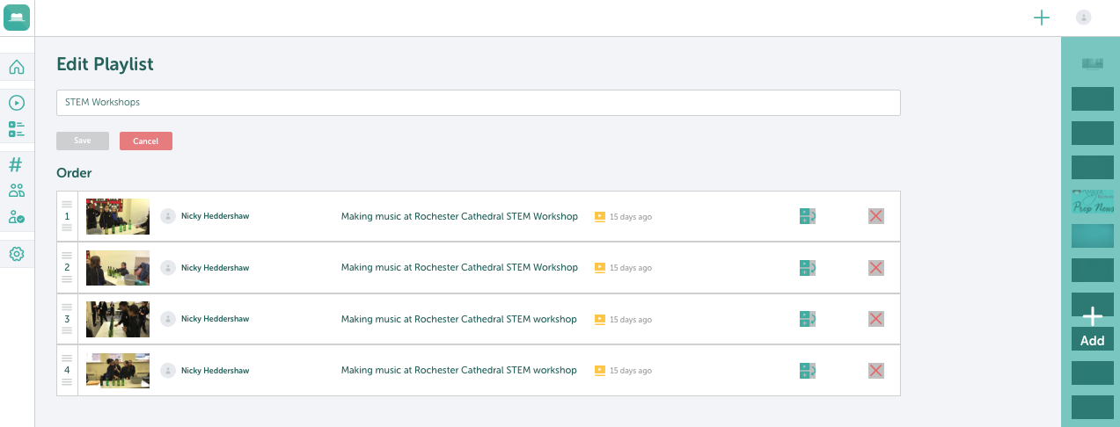Open the hashtag topics icon in the sidebar
Image resolution: width=1120 pixels, height=427 pixels.
[x=16, y=164]
